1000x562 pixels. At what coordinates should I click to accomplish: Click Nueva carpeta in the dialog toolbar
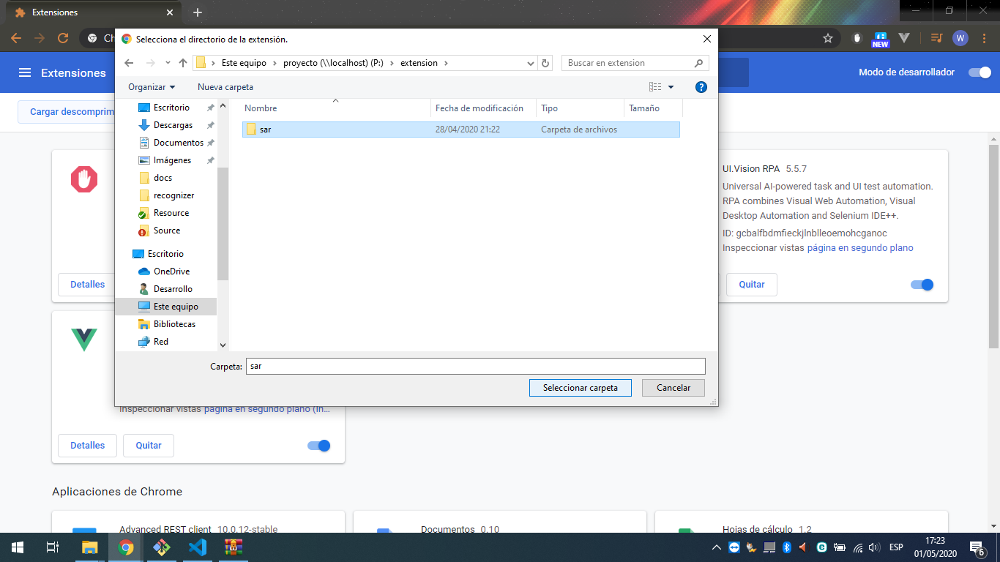click(x=225, y=87)
